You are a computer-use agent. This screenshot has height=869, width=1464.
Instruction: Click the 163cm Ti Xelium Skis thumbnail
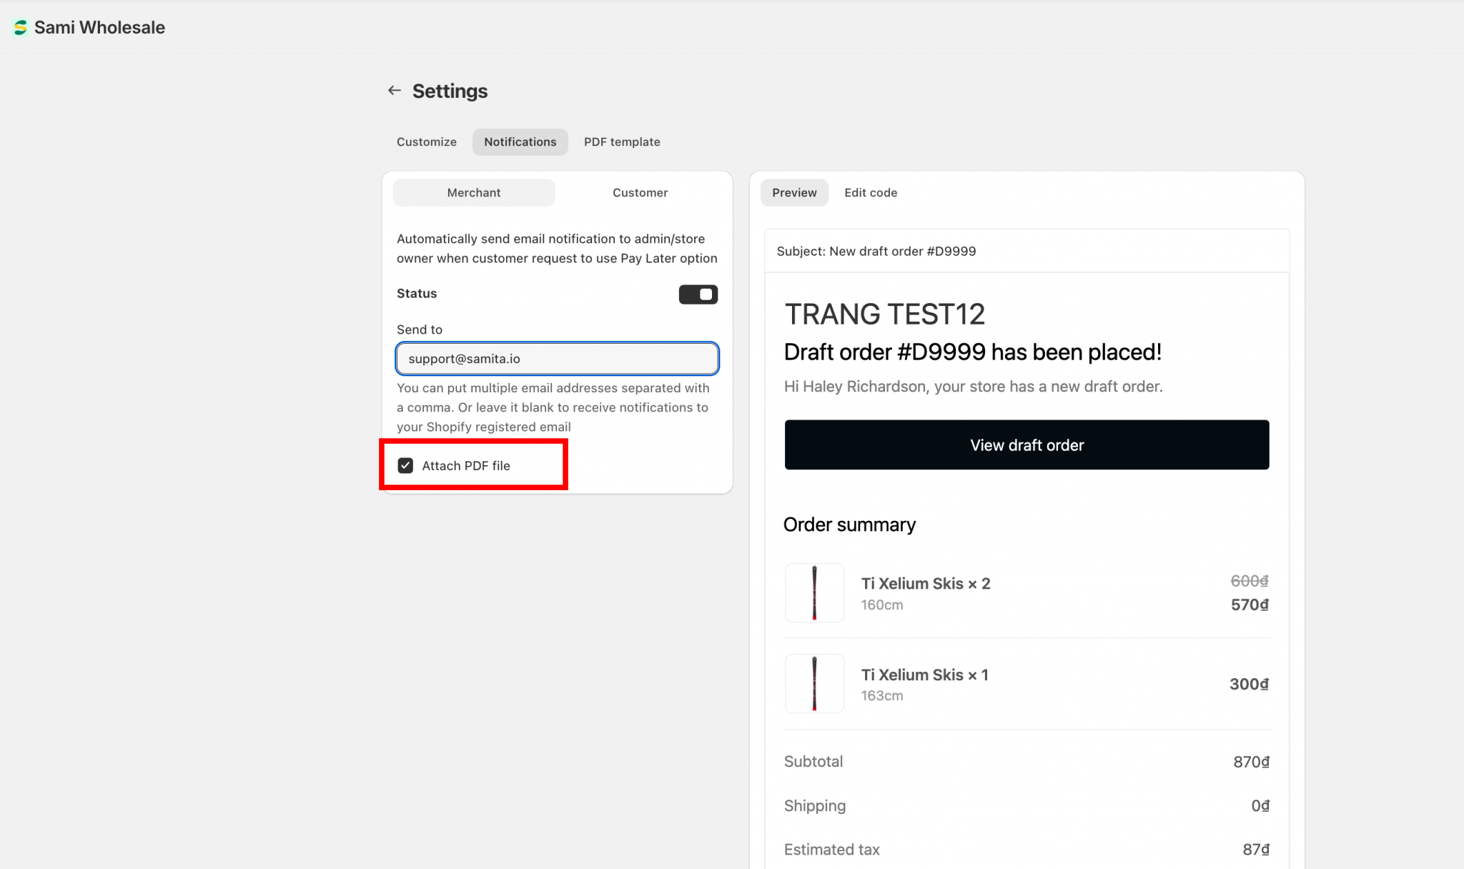pyautogui.click(x=814, y=683)
